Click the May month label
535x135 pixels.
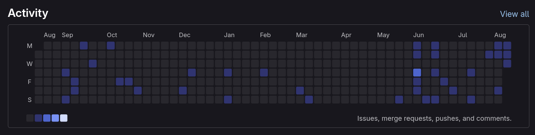click(x=383, y=35)
